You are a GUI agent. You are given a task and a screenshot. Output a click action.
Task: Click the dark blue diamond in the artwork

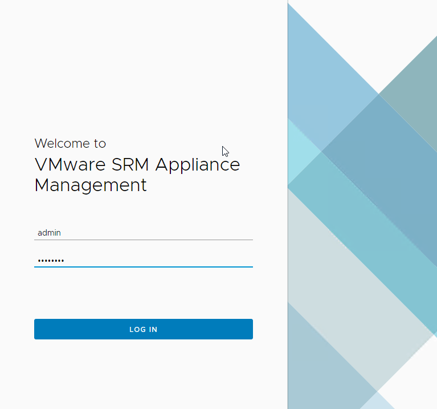click(379, 151)
